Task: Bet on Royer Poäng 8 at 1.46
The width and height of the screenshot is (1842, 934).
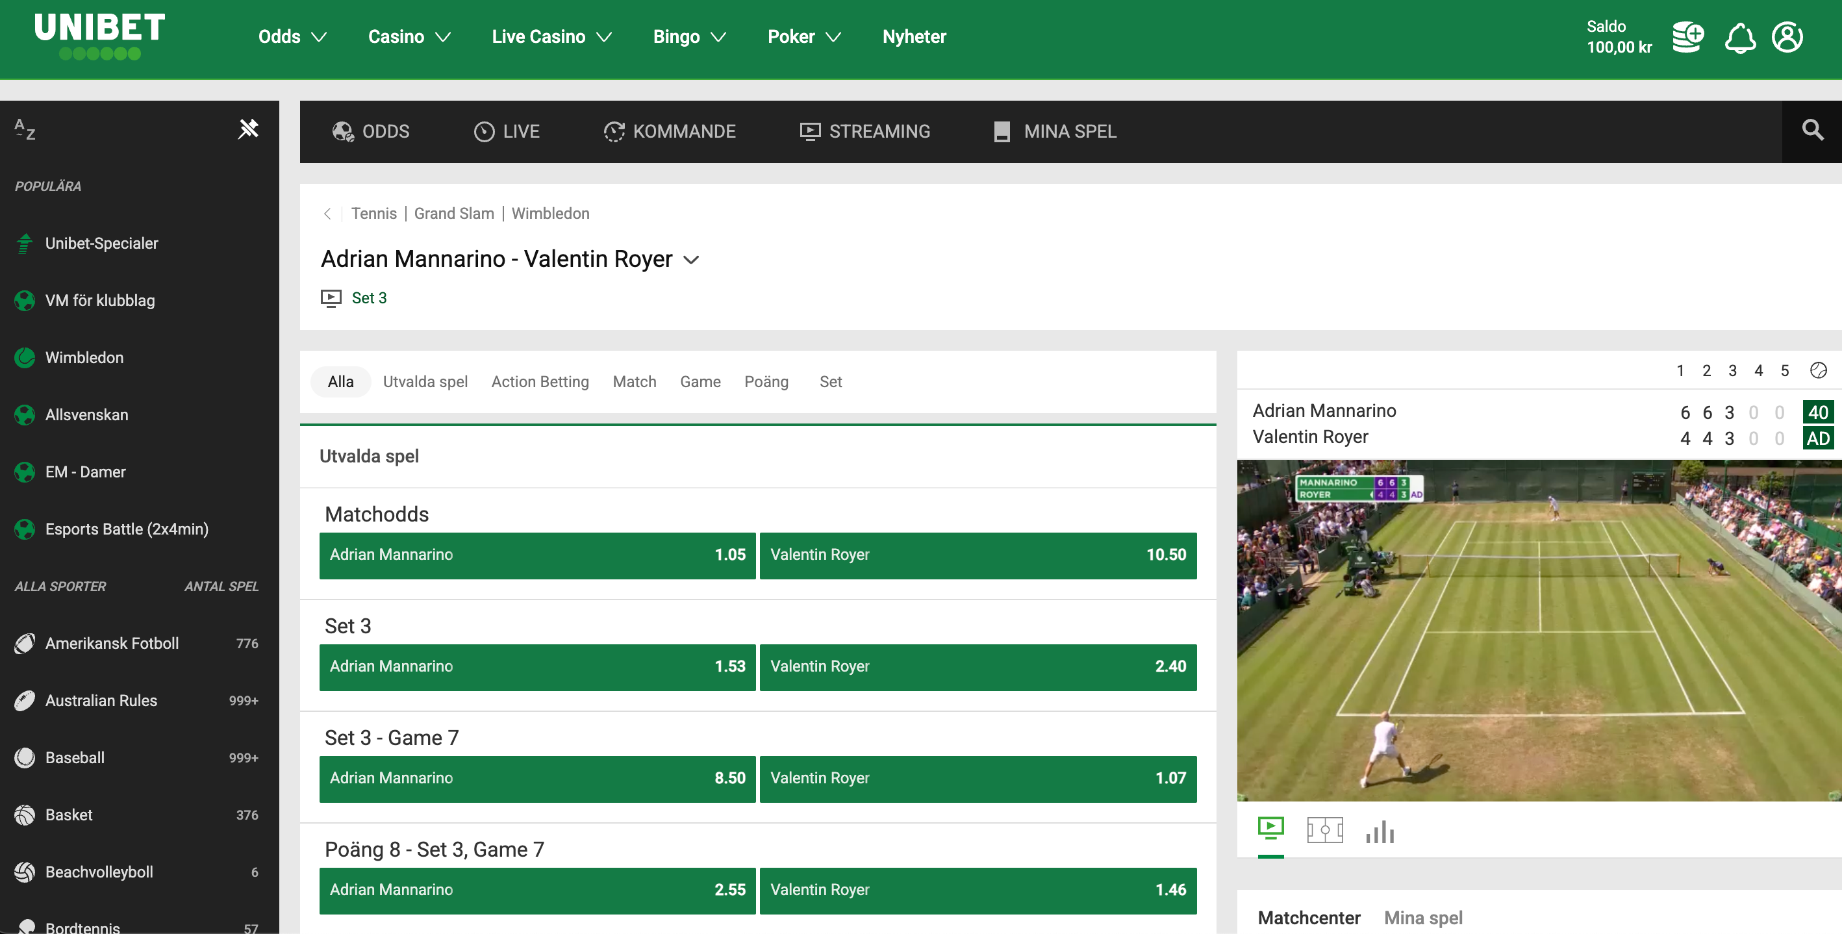Action: coord(978,890)
